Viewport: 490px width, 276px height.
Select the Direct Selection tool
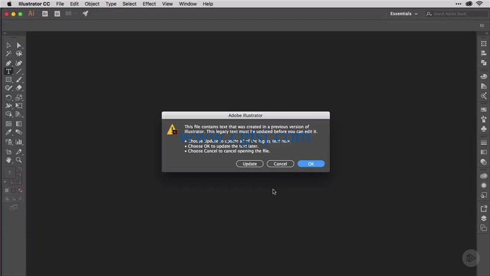coord(19,45)
